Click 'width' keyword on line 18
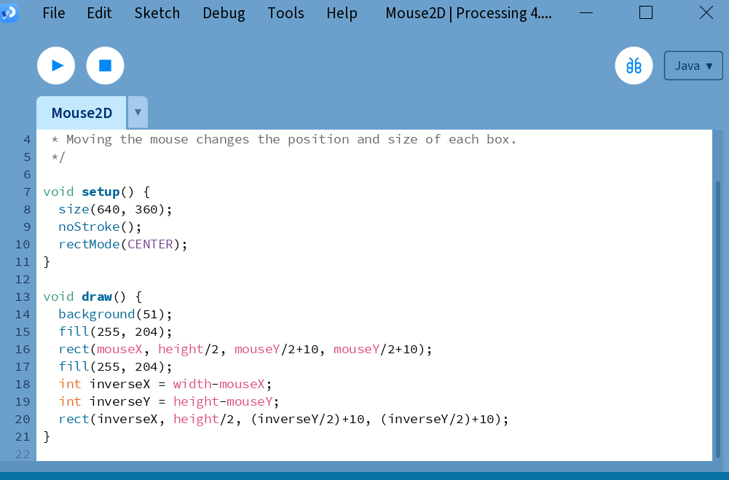Viewport: 729px width, 480px height. tap(192, 384)
